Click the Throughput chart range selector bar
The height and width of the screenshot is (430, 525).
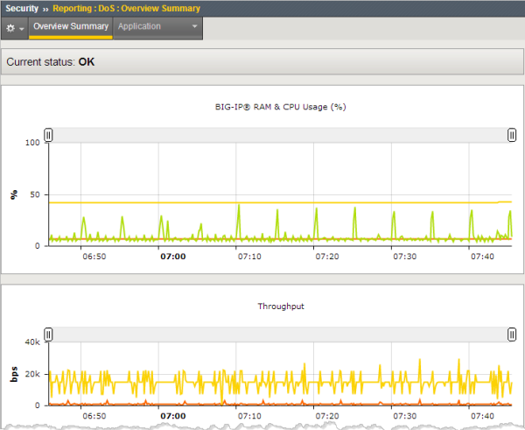pos(280,335)
